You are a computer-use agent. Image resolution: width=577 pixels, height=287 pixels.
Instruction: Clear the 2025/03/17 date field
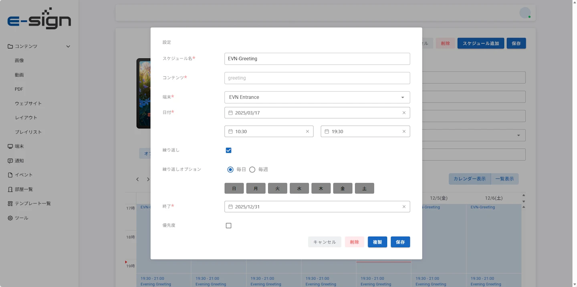403,113
